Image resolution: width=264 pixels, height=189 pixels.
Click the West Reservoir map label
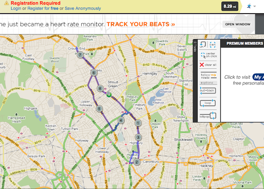coord(158,101)
